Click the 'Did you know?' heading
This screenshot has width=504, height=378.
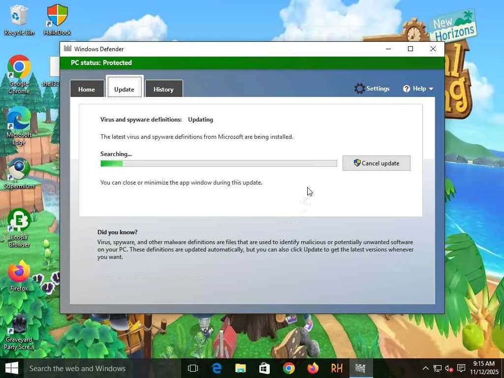click(x=117, y=232)
